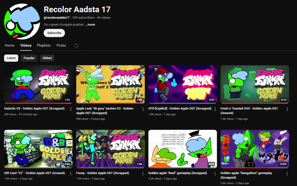Switch to the Home tab
Image resolution: width=297 pixels, height=186 pixels.
pos(10,45)
